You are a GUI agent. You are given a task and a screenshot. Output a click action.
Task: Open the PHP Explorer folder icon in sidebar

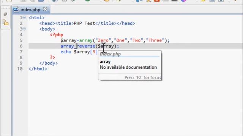[x=5, y=23]
